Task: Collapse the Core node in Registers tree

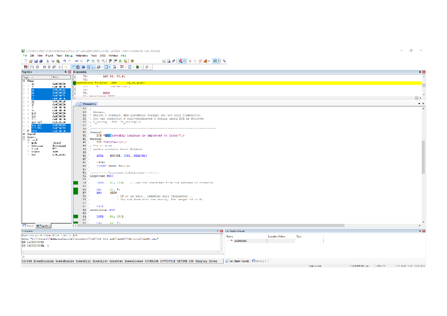Action: 24,80
